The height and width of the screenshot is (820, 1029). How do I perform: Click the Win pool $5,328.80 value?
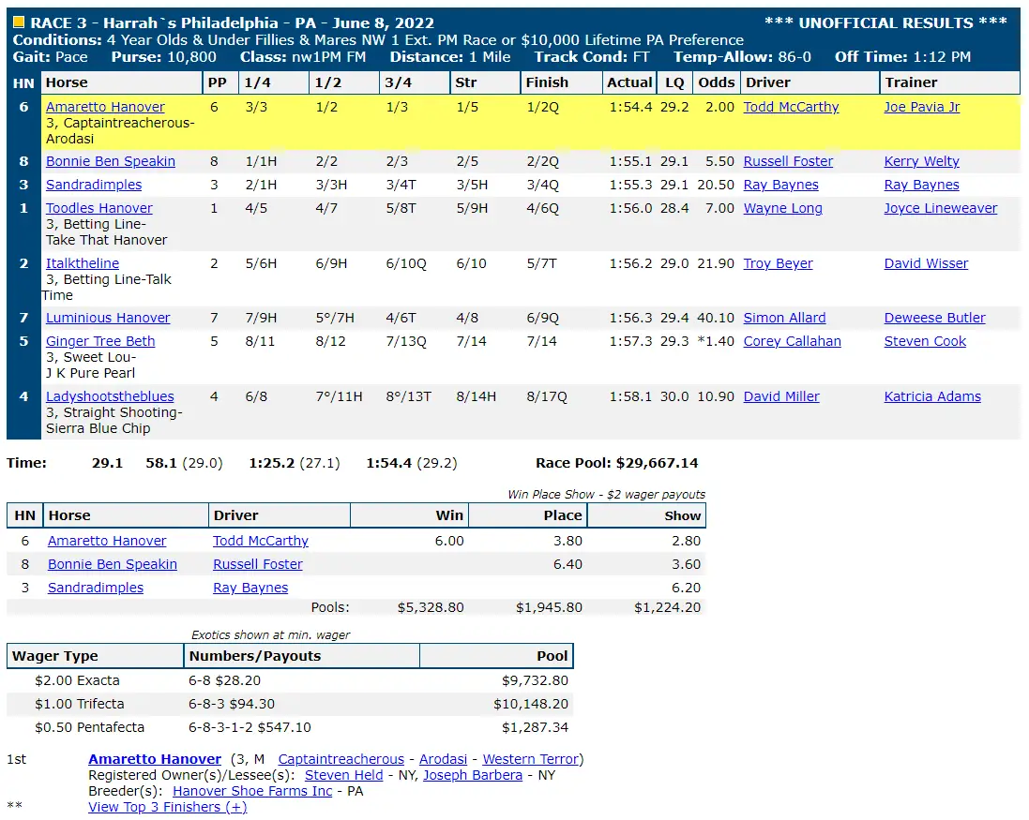pos(431,607)
